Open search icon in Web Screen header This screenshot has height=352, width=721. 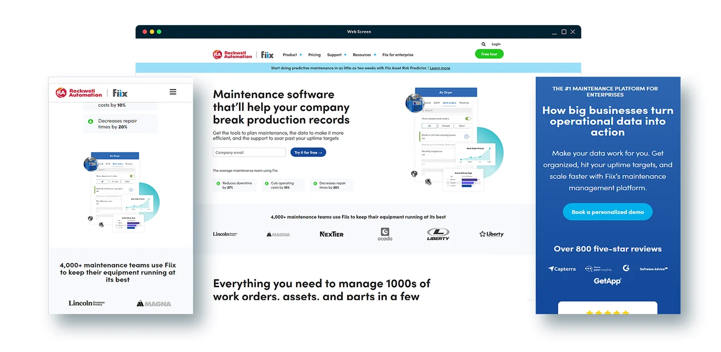pos(484,44)
